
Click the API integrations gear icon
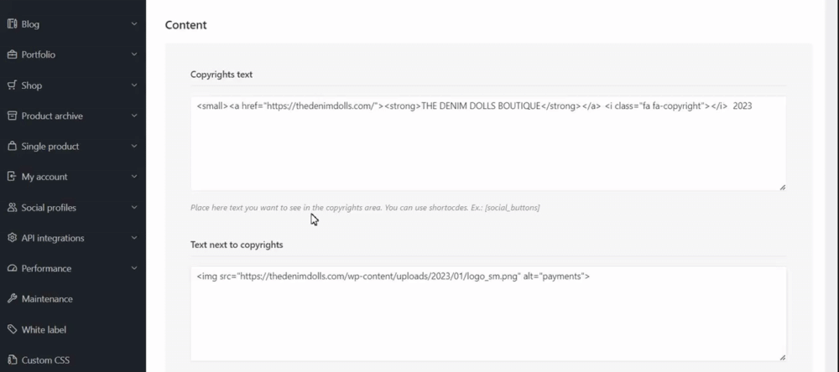tap(12, 238)
